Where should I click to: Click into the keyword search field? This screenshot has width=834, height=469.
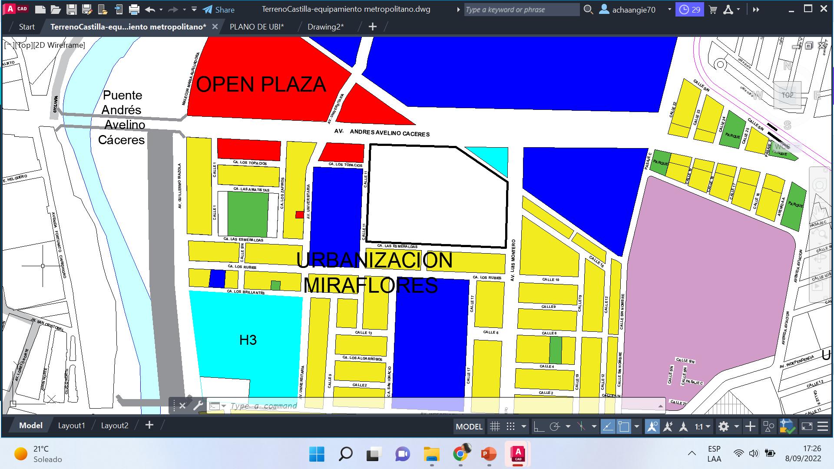point(521,10)
